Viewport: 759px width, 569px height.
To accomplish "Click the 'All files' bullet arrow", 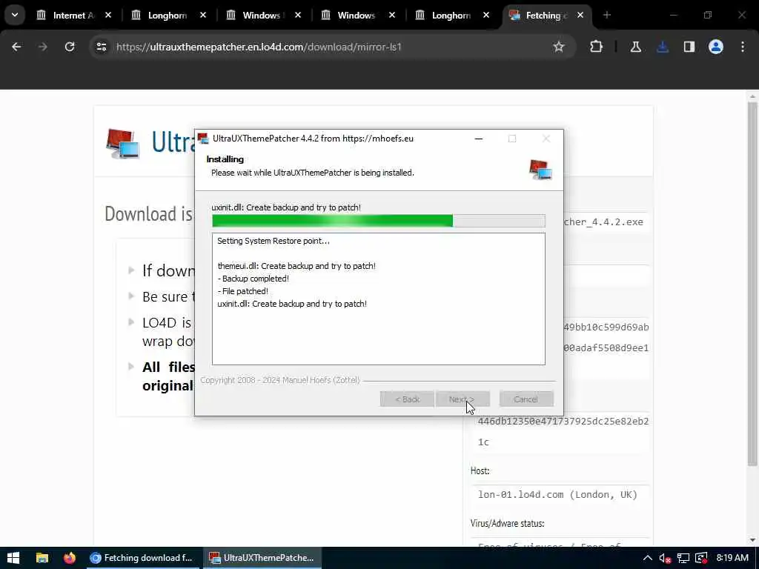I will (x=131, y=366).
